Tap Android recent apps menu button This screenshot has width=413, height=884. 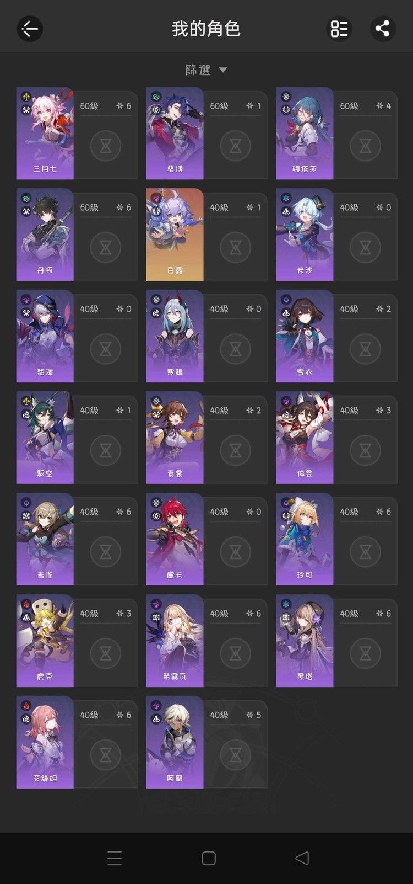point(115,858)
